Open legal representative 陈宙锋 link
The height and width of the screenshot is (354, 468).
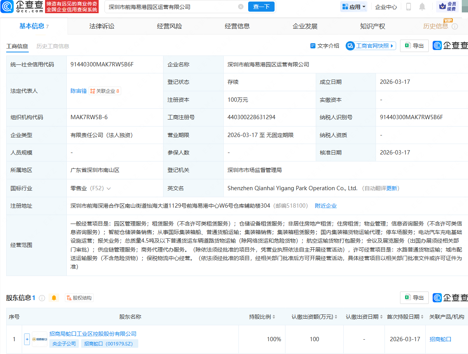[x=78, y=91]
